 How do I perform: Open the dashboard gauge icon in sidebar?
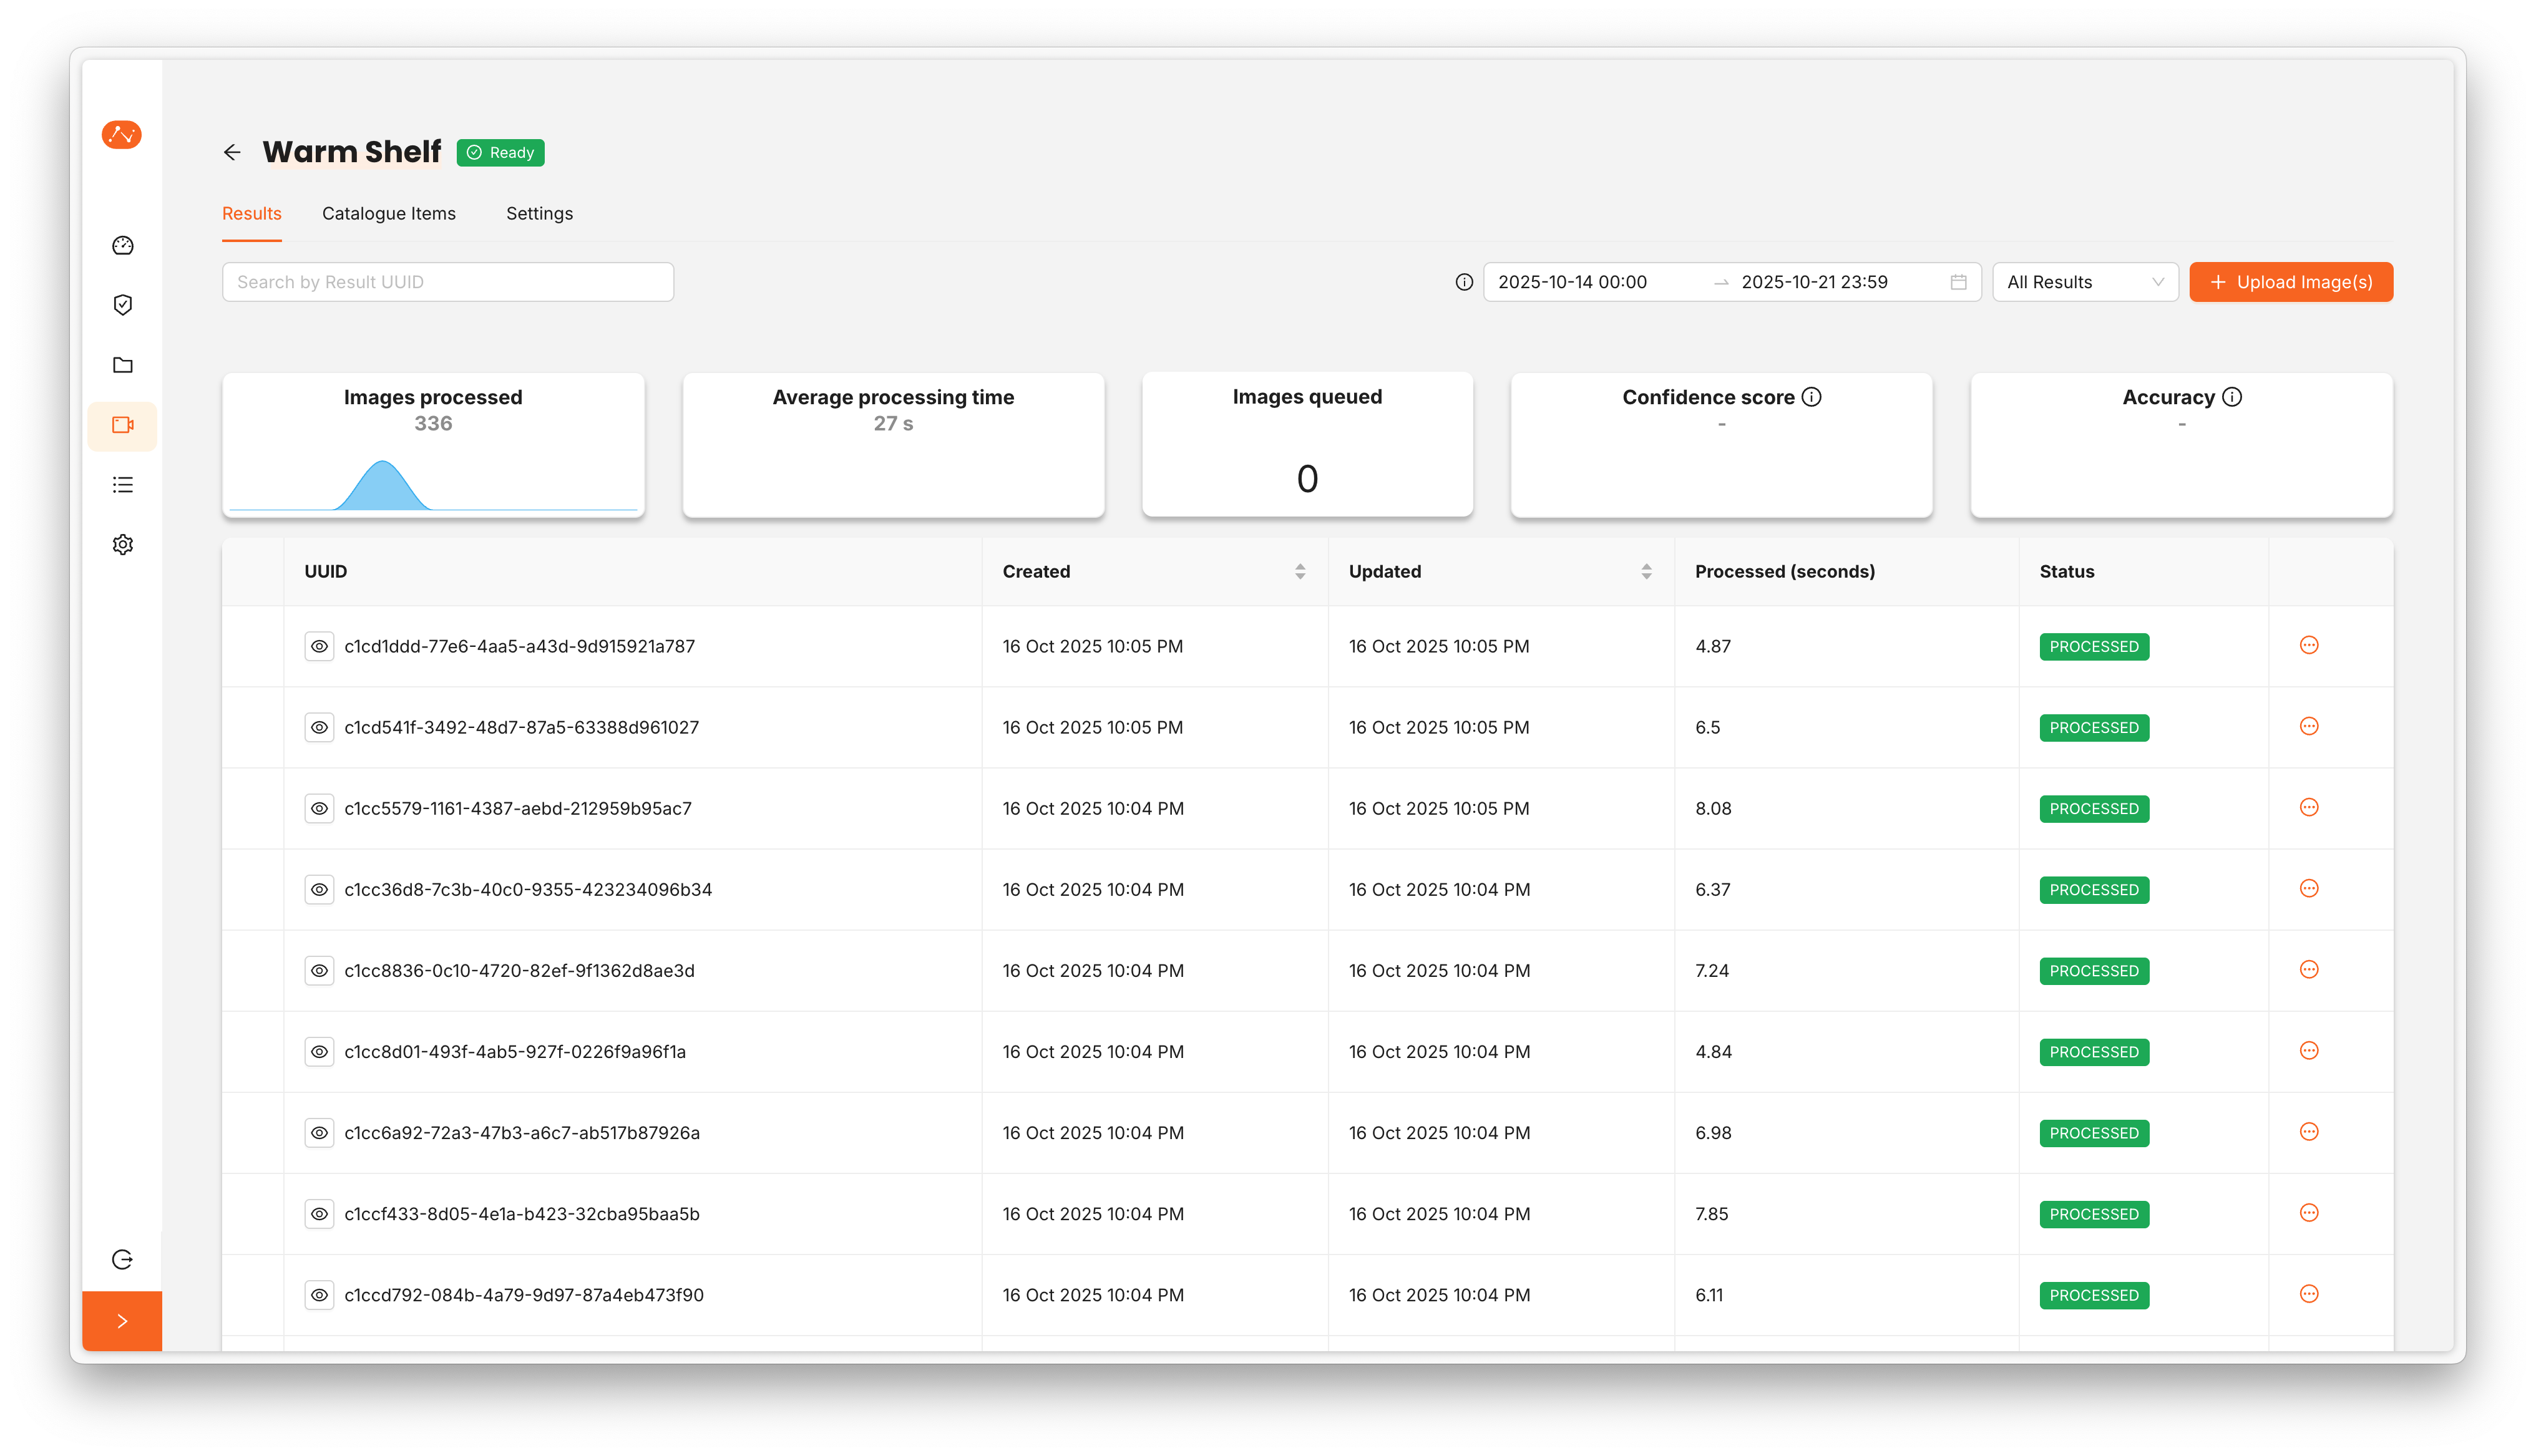[123, 245]
